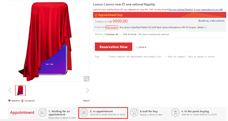Show next thumbnail with right arrow
This screenshot has height=121, width=228.
click(x=87, y=90)
